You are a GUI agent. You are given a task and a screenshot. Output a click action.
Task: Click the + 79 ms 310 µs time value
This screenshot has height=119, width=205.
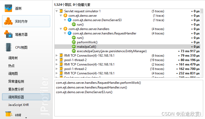tap(189, 55)
